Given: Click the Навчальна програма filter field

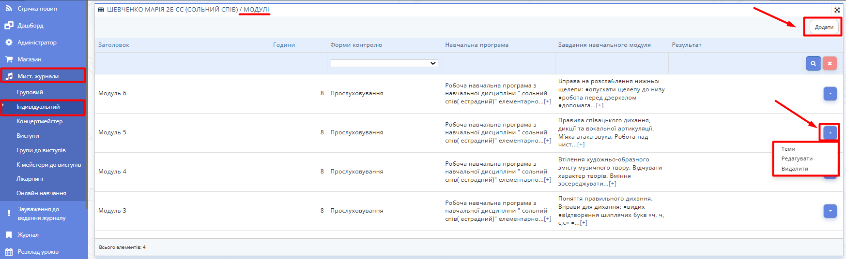Looking at the screenshot, I should click(498, 63).
